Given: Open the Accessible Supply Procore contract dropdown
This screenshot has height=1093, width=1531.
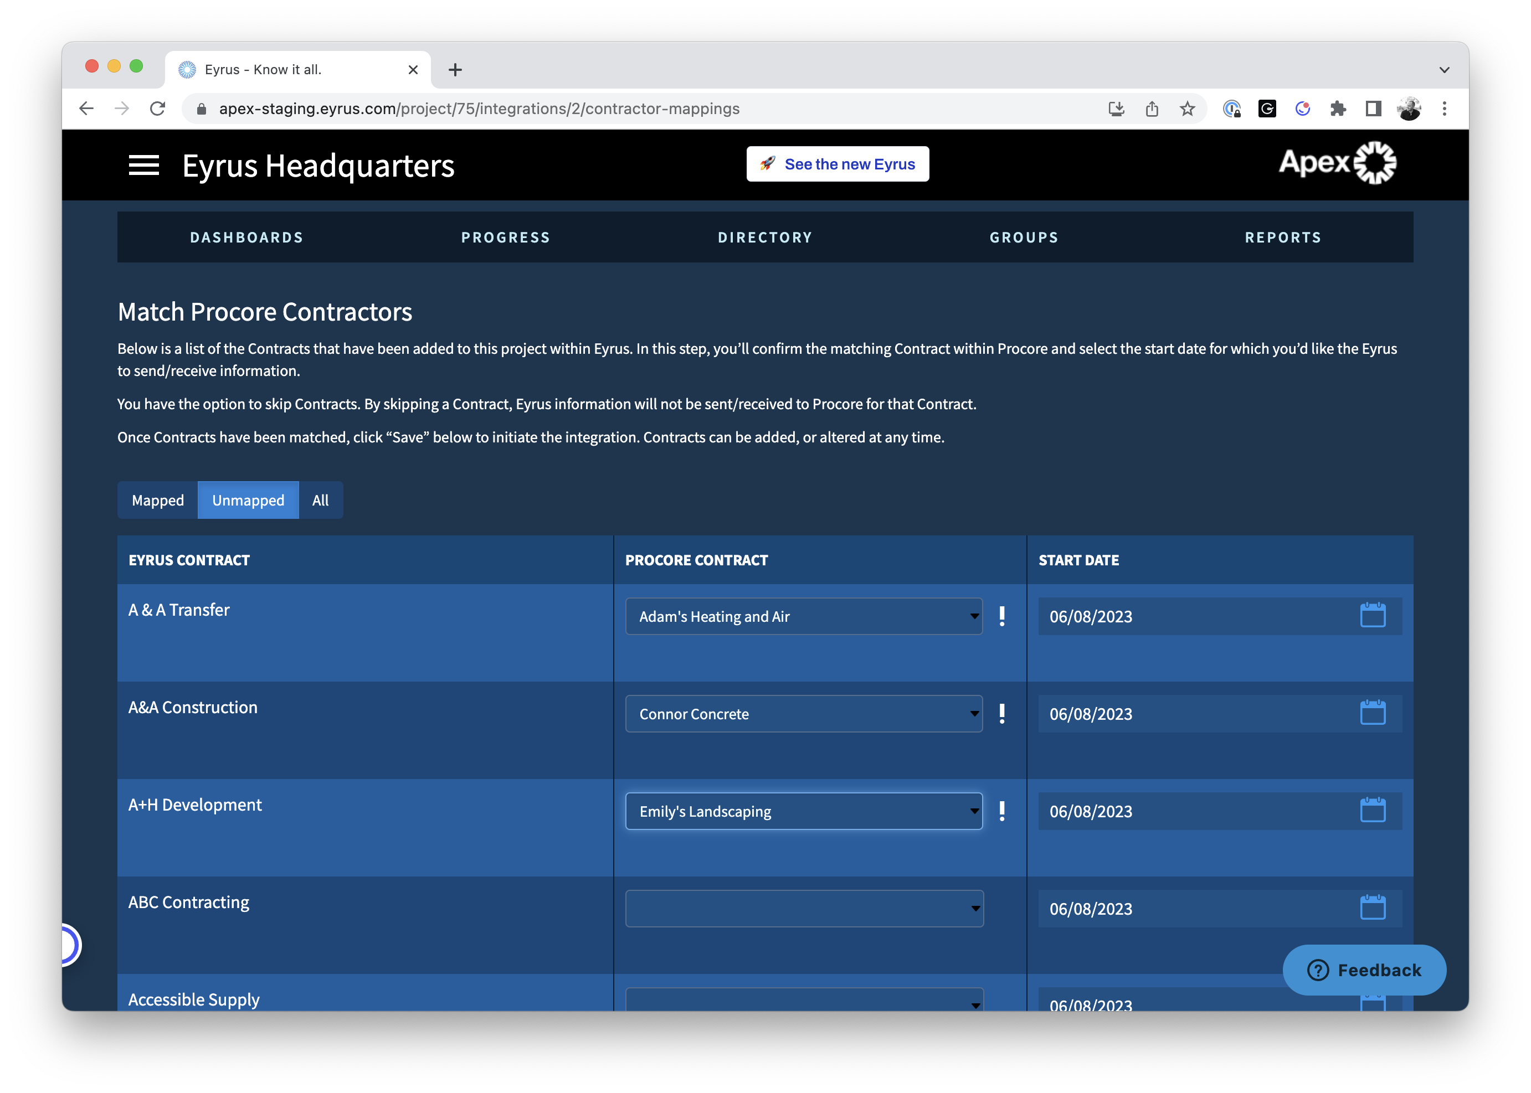Looking at the screenshot, I should point(804,999).
